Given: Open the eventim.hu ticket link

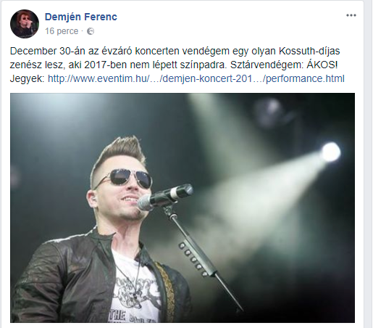Looking at the screenshot, I should [196, 78].
